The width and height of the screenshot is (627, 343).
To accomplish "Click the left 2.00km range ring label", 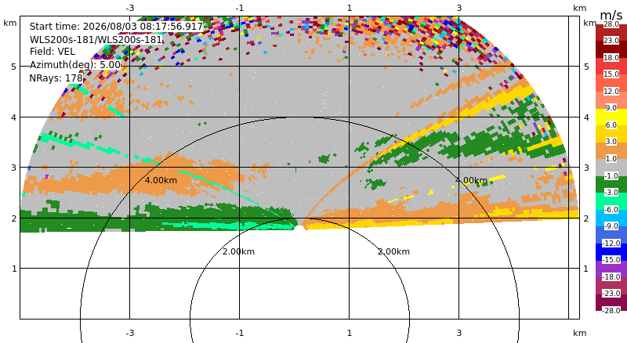I will coord(238,251).
